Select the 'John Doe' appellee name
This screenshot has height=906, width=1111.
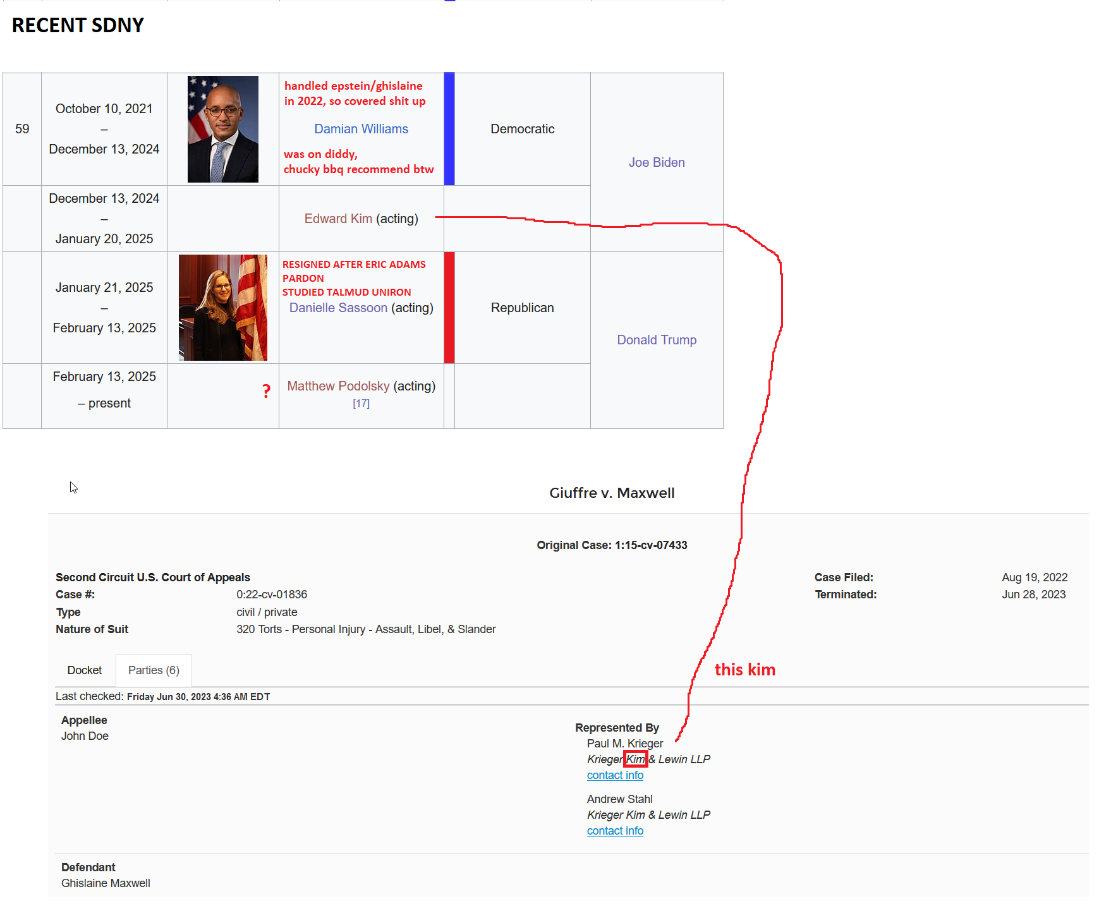pos(85,736)
